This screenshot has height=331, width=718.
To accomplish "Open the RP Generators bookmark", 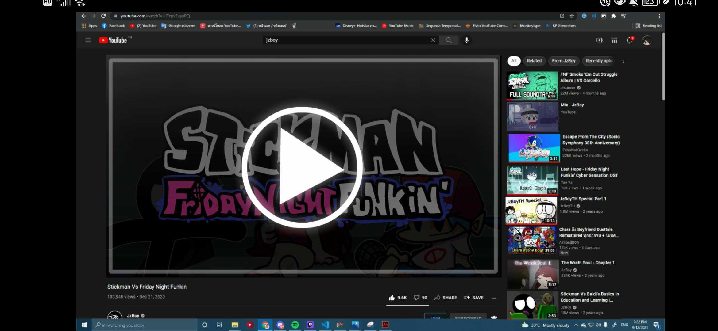I will 561,26.
